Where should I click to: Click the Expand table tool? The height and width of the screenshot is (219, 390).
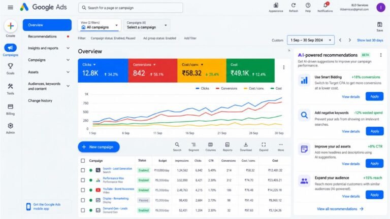pos(264,147)
